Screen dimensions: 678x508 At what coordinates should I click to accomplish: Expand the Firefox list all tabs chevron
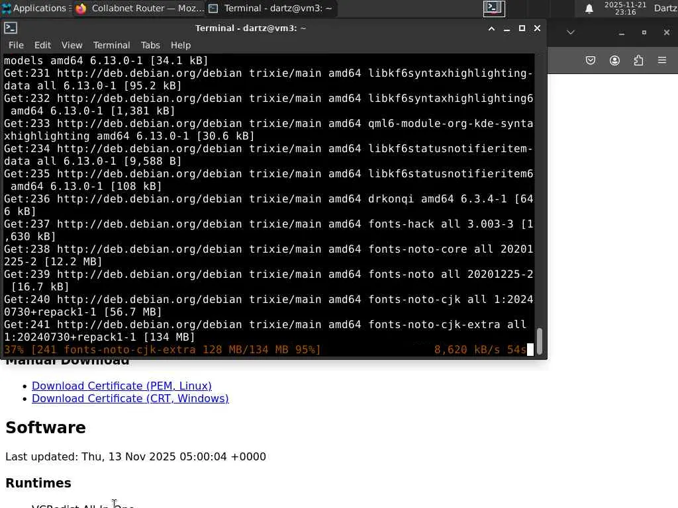tap(570, 32)
